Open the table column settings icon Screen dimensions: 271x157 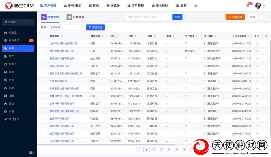coord(266,36)
